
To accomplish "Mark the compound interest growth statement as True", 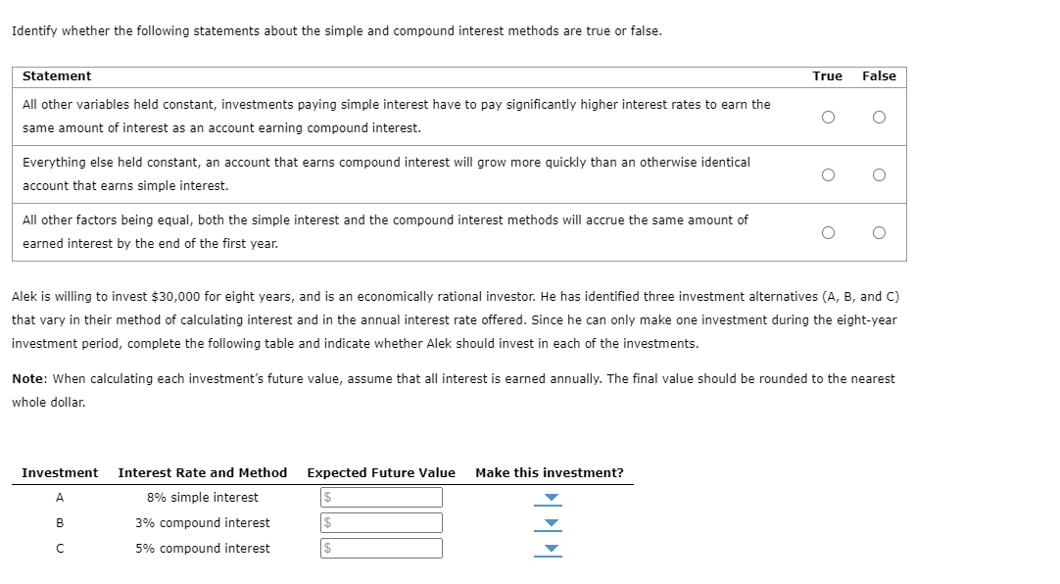I will [828, 173].
